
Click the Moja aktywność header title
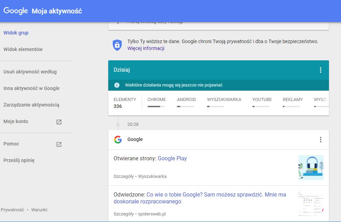pos(57,11)
